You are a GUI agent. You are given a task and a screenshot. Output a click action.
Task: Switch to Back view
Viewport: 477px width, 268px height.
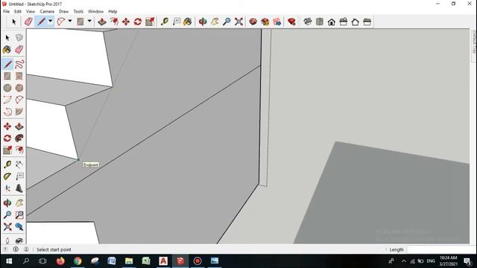[355, 22]
